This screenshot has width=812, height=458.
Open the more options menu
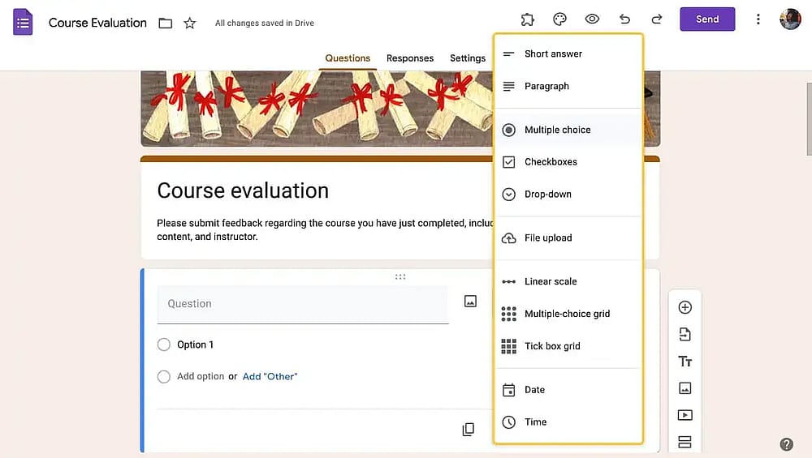tap(758, 19)
